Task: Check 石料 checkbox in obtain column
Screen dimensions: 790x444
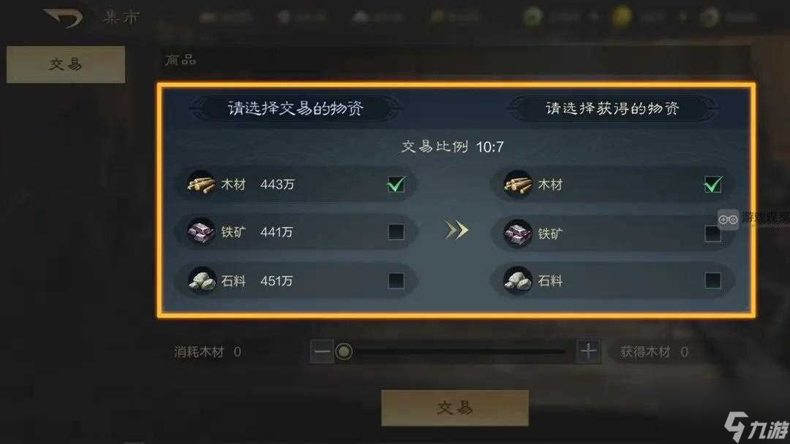Action: (712, 280)
